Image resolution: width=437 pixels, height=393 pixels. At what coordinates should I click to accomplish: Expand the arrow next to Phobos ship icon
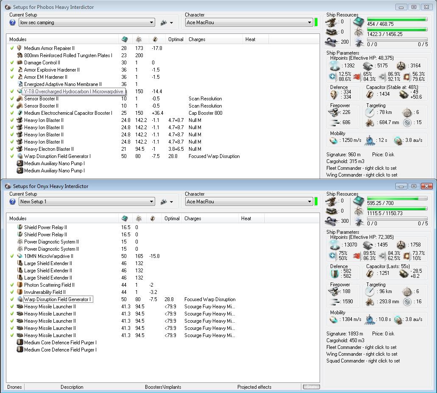pos(171,22)
